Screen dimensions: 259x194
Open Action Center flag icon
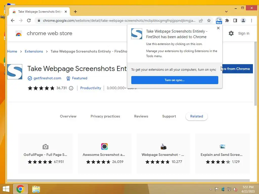coord(217,189)
